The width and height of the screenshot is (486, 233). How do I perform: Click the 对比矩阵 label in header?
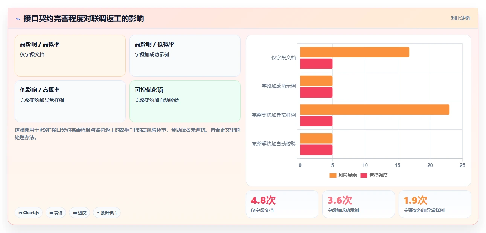point(461,18)
